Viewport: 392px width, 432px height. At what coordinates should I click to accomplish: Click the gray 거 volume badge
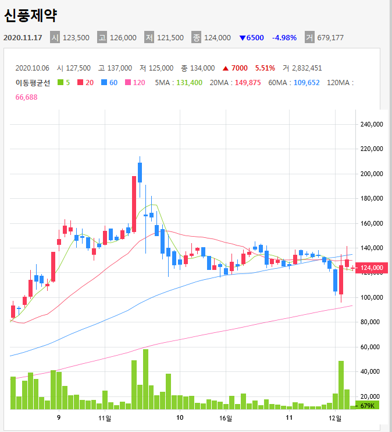pos(309,37)
